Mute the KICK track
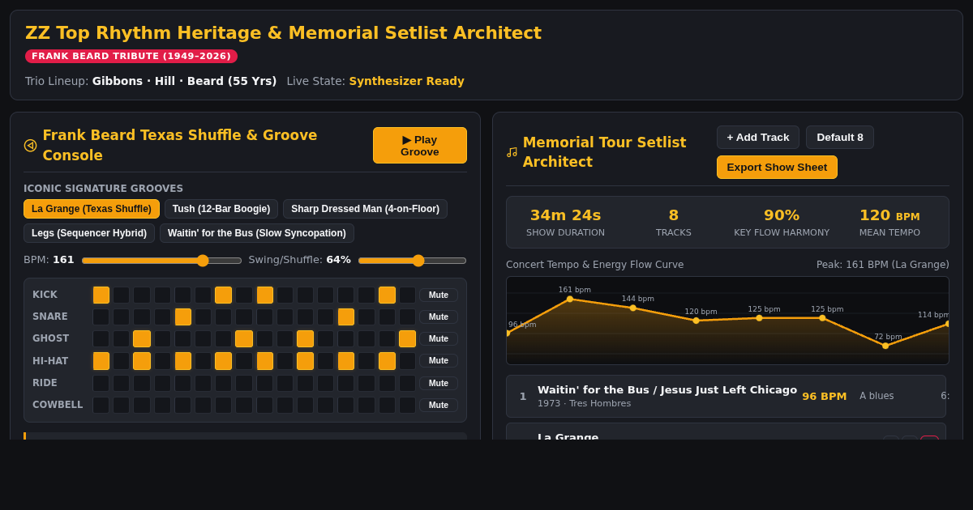The width and height of the screenshot is (973, 510). (x=439, y=295)
